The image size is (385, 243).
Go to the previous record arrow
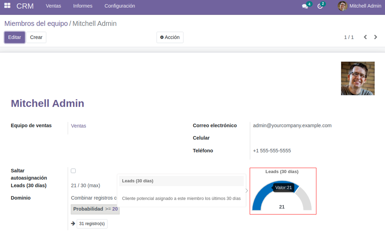(365, 37)
